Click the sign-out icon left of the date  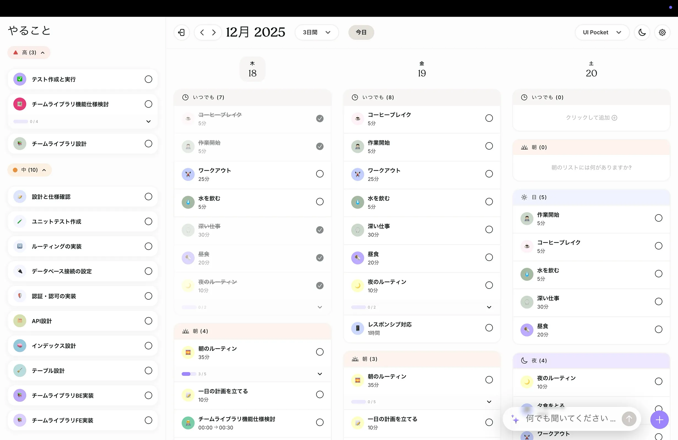[181, 32]
